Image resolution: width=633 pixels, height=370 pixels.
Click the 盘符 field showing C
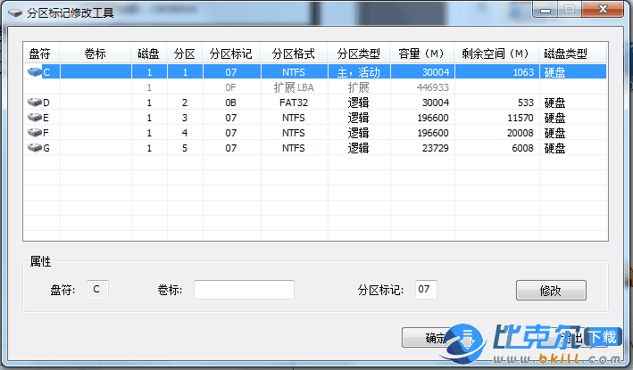[x=97, y=290]
